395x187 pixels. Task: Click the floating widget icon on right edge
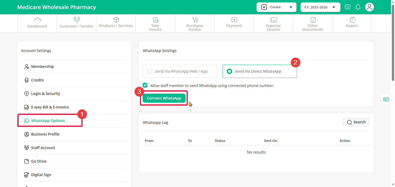pyautogui.click(x=386, y=99)
